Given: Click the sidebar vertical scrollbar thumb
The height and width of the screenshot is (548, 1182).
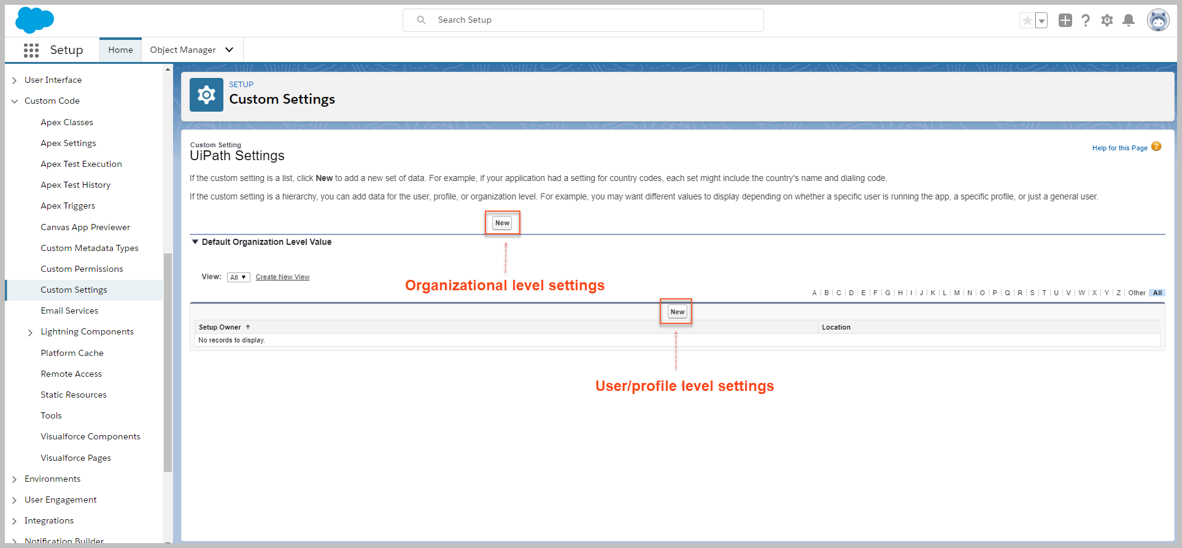Looking at the screenshot, I should [168, 362].
